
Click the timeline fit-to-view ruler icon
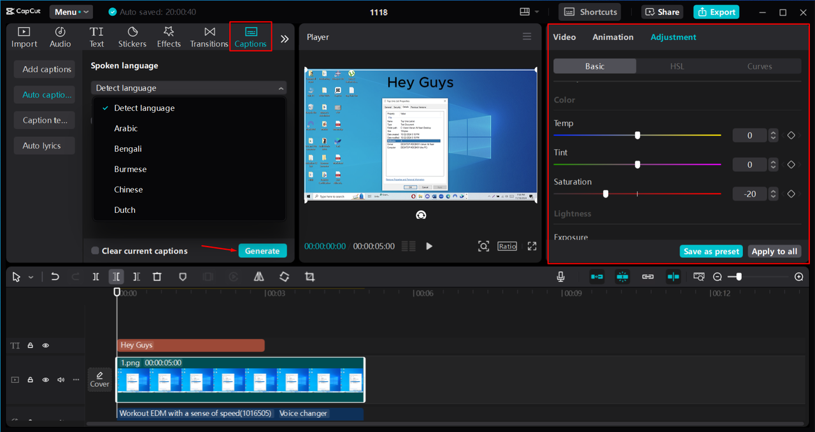pyautogui.click(x=699, y=277)
